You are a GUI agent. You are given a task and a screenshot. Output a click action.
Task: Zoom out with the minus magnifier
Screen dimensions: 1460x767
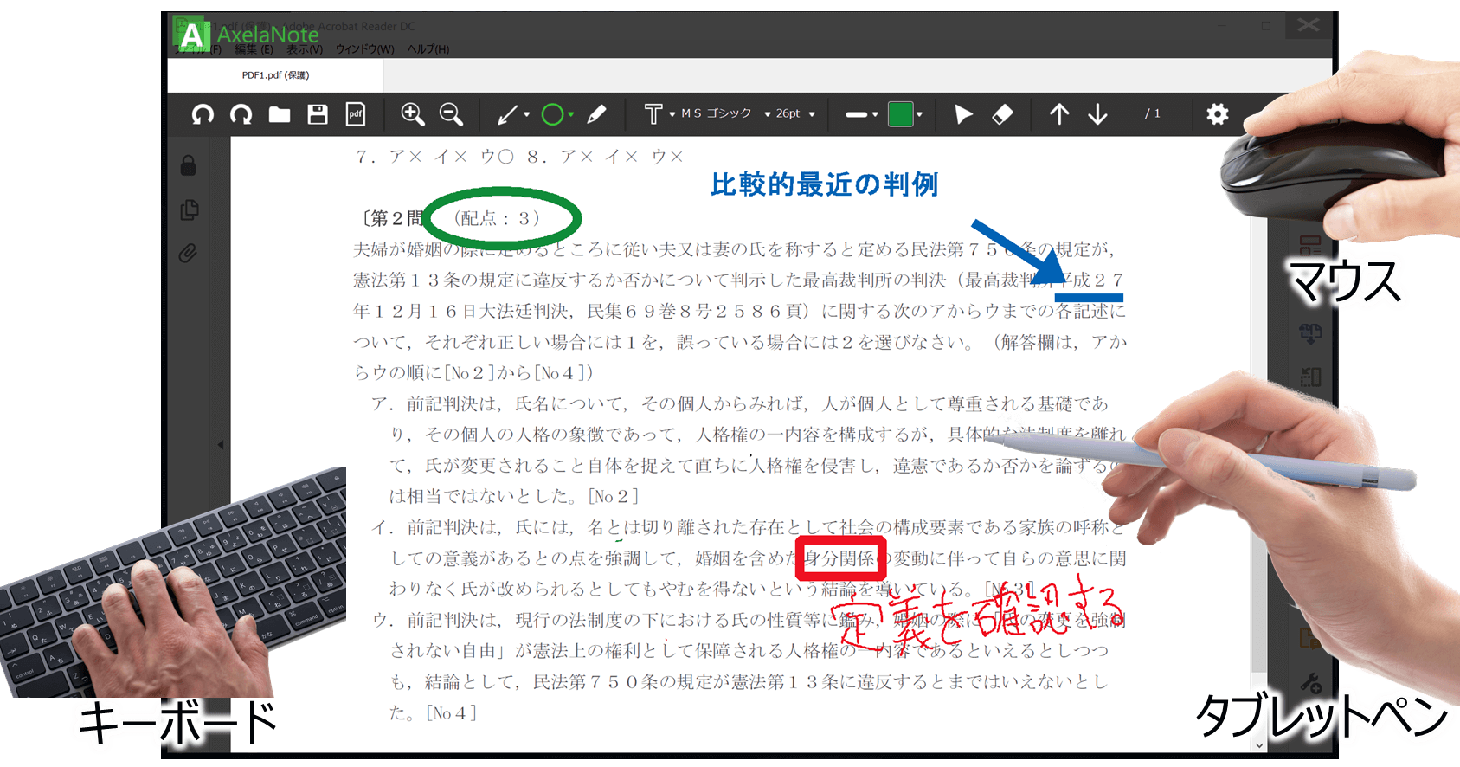click(x=451, y=114)
